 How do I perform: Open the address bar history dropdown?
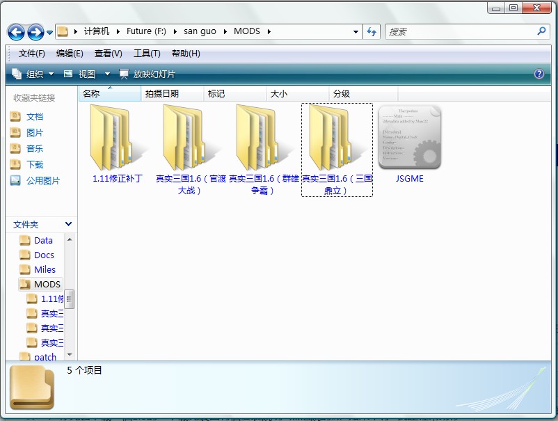click(x=356, y=32)
